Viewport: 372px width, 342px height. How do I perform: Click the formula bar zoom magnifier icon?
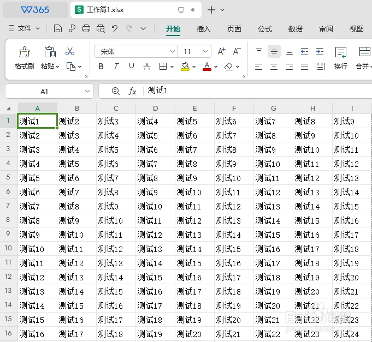click(116, 91)
